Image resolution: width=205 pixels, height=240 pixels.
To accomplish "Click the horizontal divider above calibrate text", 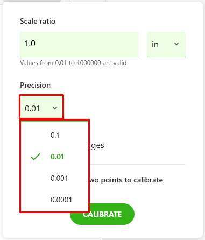I will 138,164.
